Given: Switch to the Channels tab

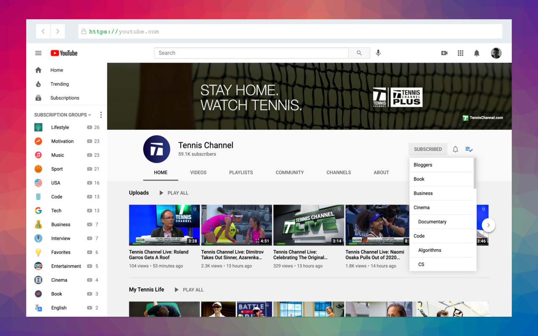Looking at the screenshot, I should (x=339, y=172).
